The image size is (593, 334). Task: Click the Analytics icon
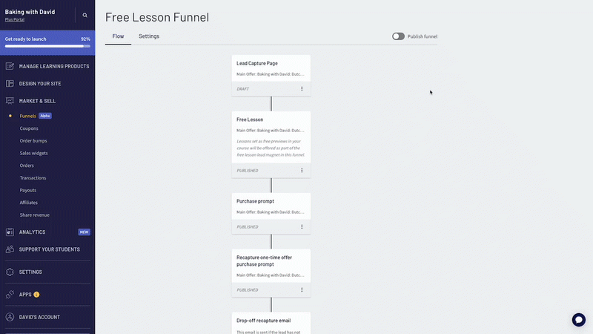(10, 232)
